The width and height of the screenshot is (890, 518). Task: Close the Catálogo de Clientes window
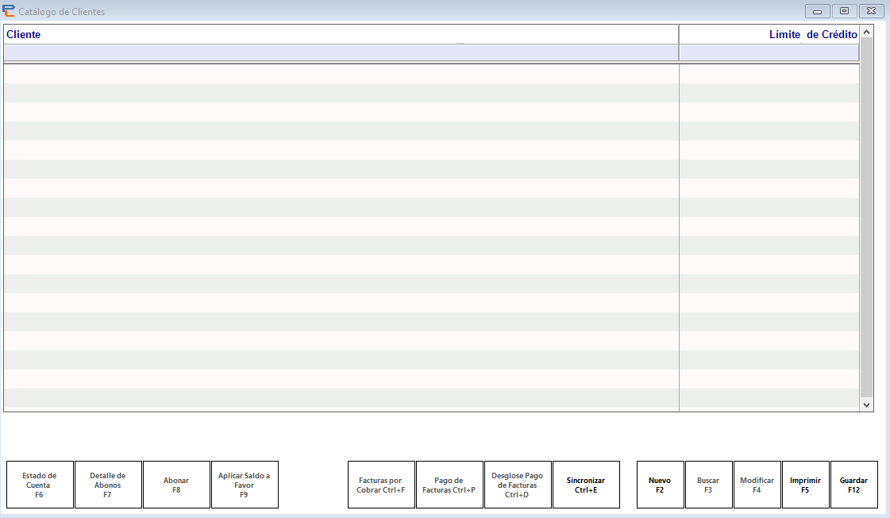pos(871,11)
